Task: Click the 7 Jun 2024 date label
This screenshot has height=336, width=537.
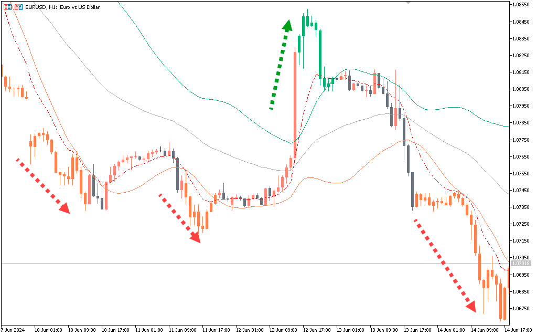Action: point(13,330)
